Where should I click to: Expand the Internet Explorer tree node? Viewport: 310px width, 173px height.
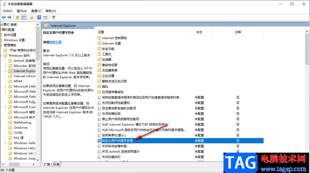click(x=5, y=71)
